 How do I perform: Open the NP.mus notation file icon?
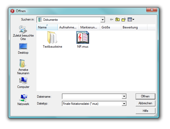(83, 37)
